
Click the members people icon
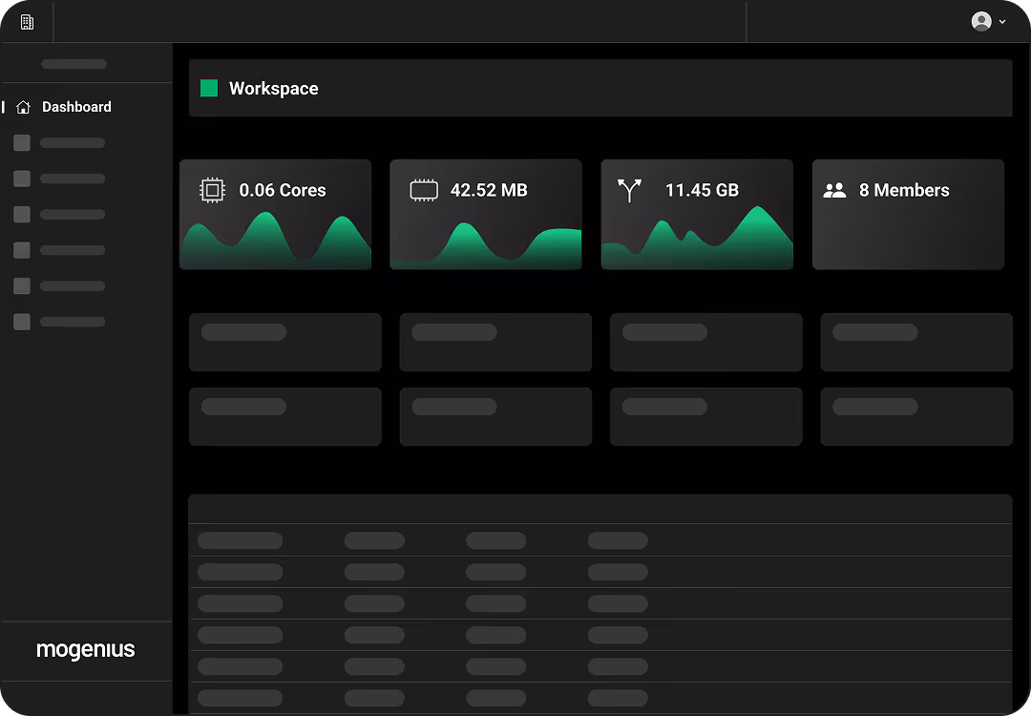pyautogui.click(x=835, y=190)
